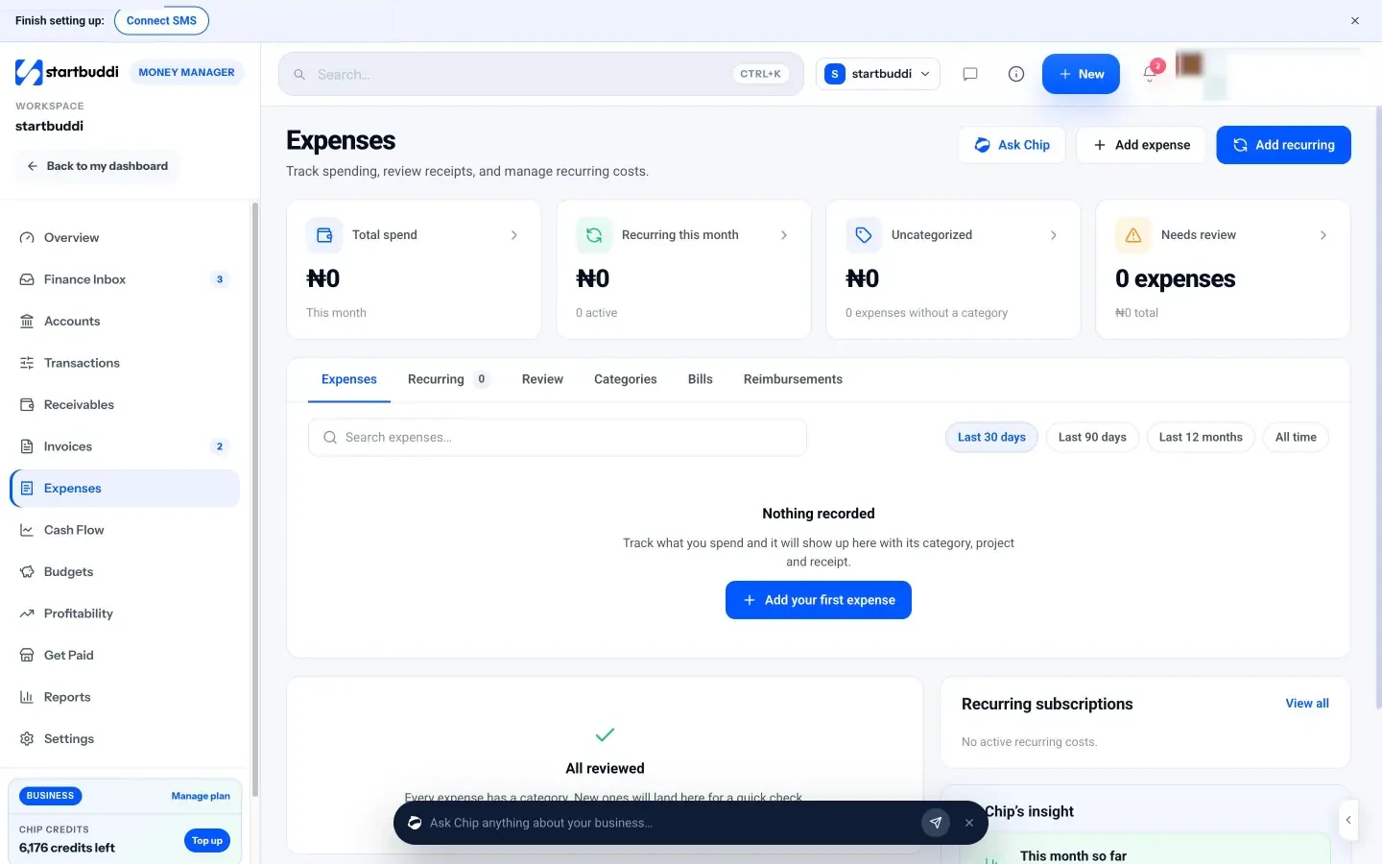
Task: Switch to the Recurring tab
Action: (448, 379)
